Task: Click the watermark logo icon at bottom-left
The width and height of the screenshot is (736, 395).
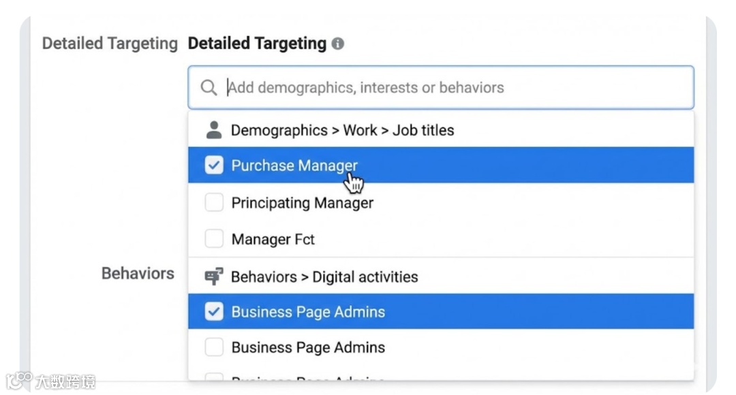Action: pos(18,380)
